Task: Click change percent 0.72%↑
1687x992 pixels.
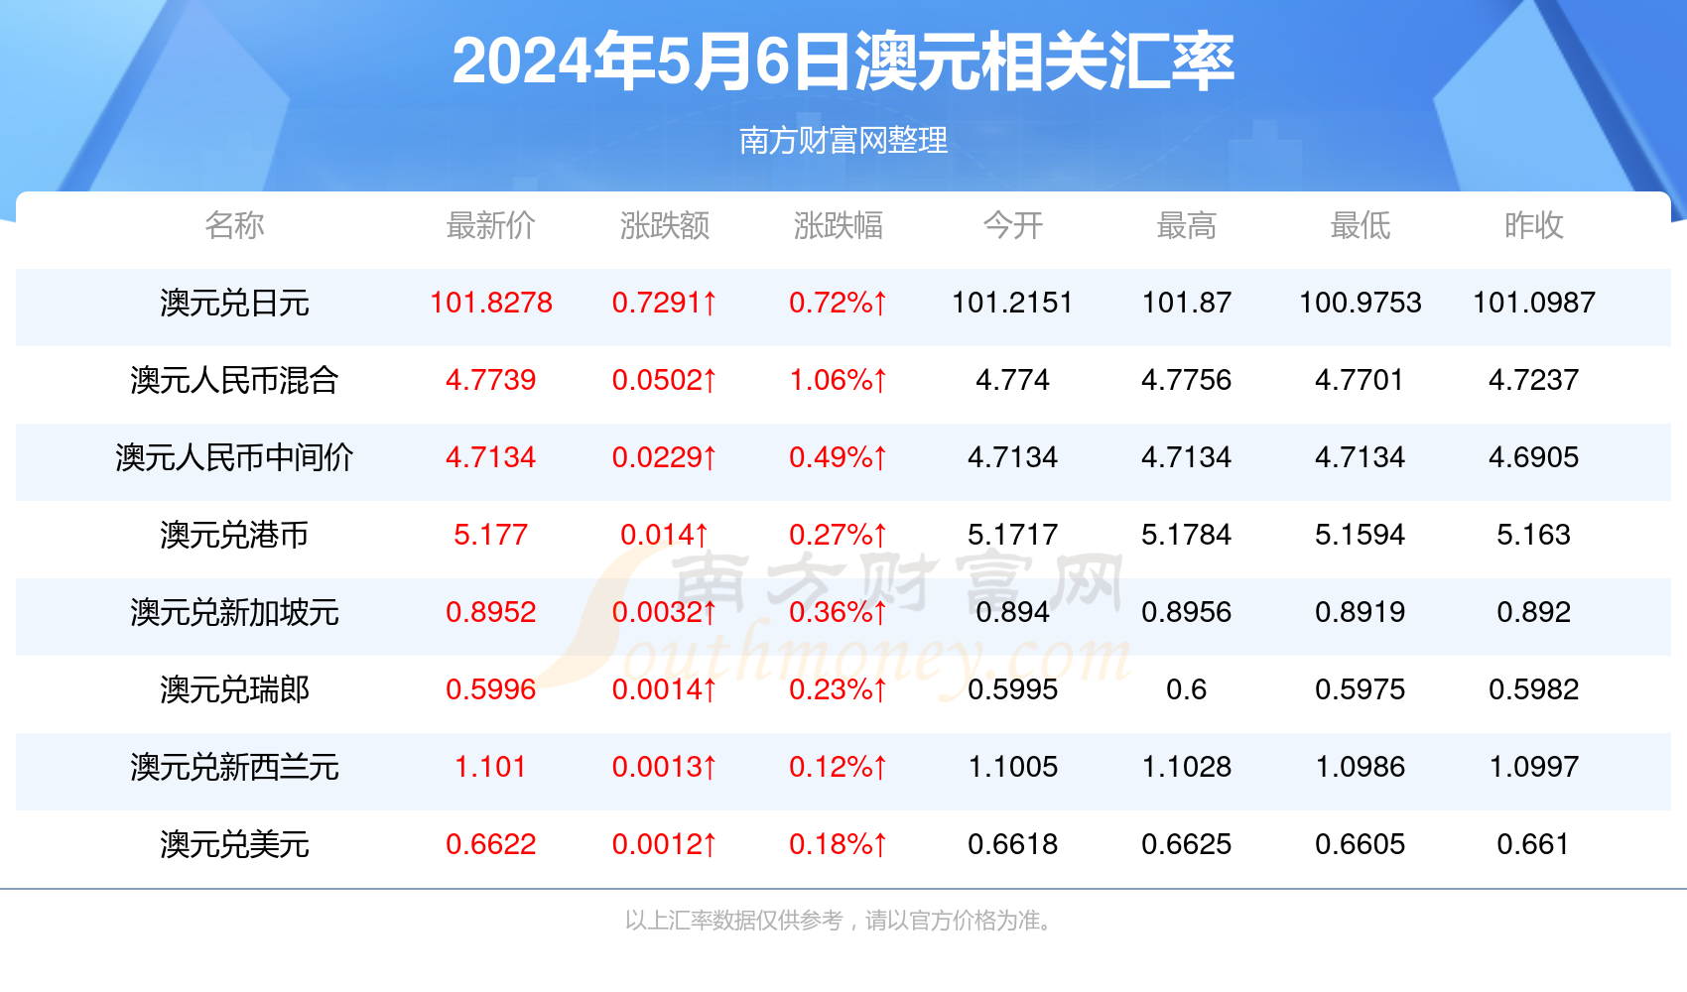Action: click(839, 303)
